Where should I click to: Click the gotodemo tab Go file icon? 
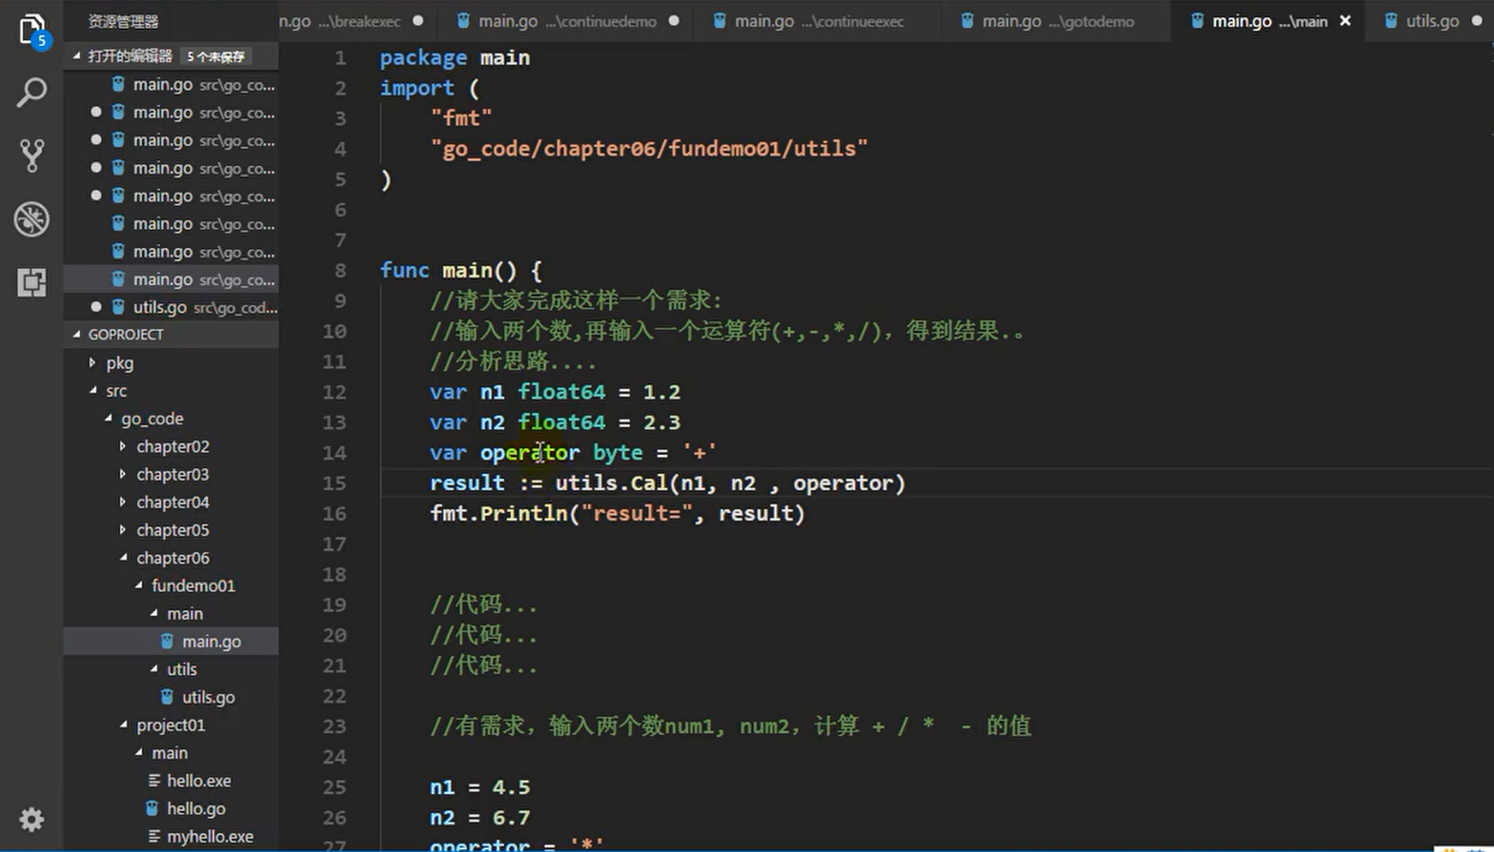pyautogui.click(x=967, y=21)
